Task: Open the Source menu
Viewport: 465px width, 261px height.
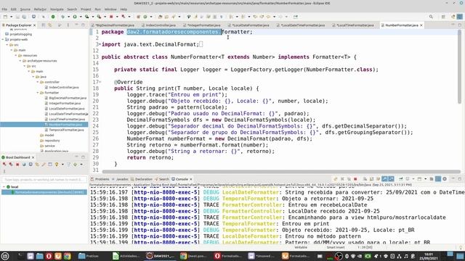Action: click(x=25, y=9)
